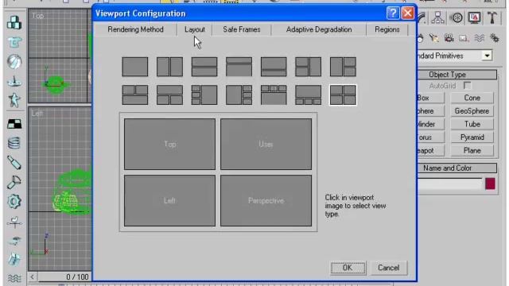The image size is (509, 286).
Task: Click reactor Toy Car icon
Action: pyautogui.click(x=14, y=241)
